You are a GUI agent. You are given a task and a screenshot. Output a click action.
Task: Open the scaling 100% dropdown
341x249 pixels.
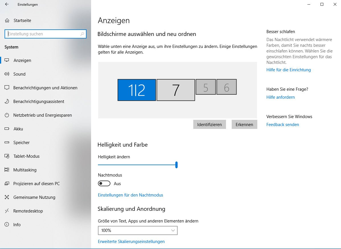138,230
